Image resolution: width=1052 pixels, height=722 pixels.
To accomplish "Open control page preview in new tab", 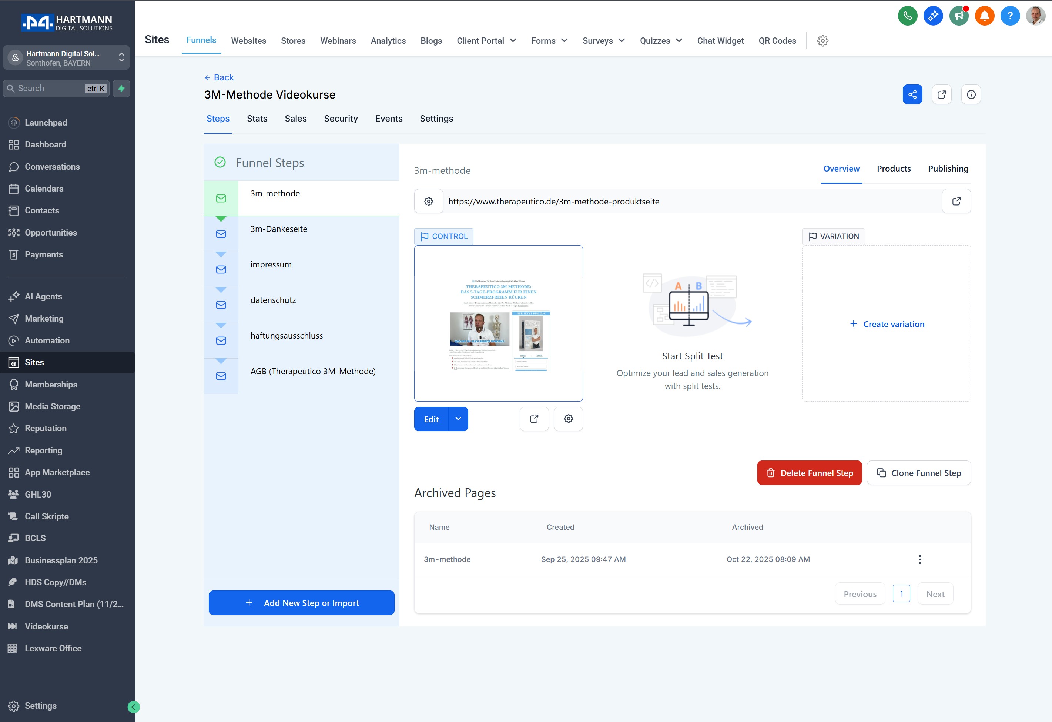I will click(x=534, y=419).
